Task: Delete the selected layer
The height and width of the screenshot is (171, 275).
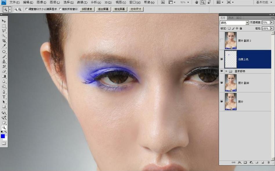Action: click(268, 163)
